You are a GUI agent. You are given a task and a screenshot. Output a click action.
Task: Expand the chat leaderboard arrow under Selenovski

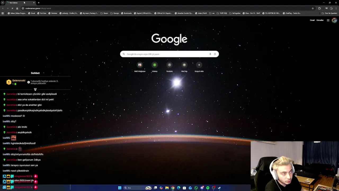35,89
